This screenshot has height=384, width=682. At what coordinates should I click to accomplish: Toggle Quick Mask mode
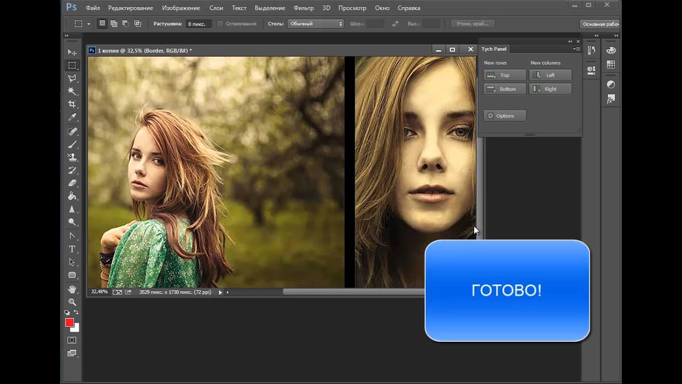[x=72, y=340]
